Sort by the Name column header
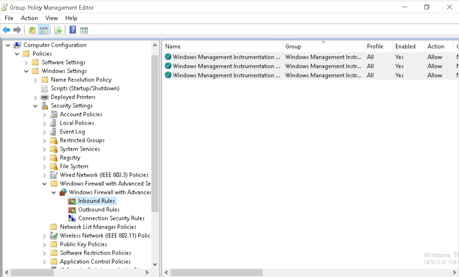The image size is (459, 277). [x=222, y=46]
